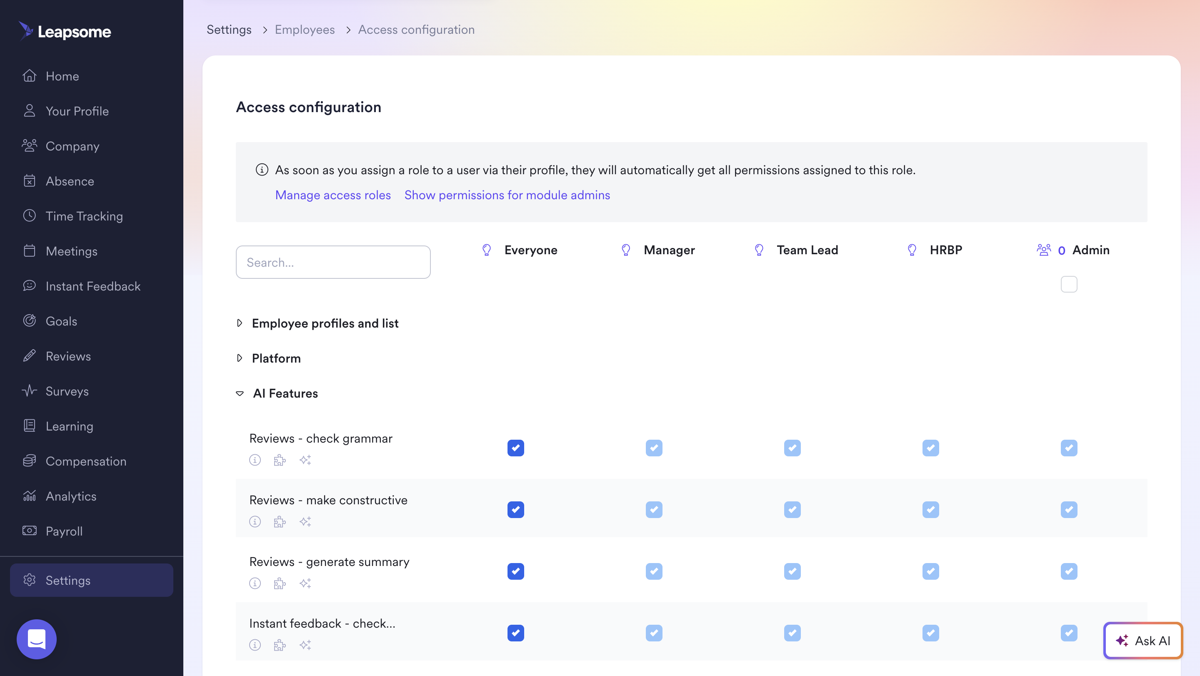Click the lightbulb icon next to Team Lead

[x=759, y=250]
